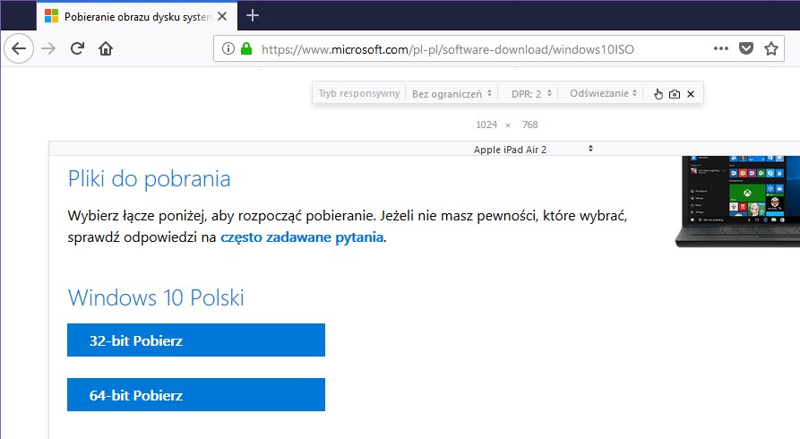Open page actions three-dots menu
The width and height of the screenshot is (800, 439).
tap(721, 48)
